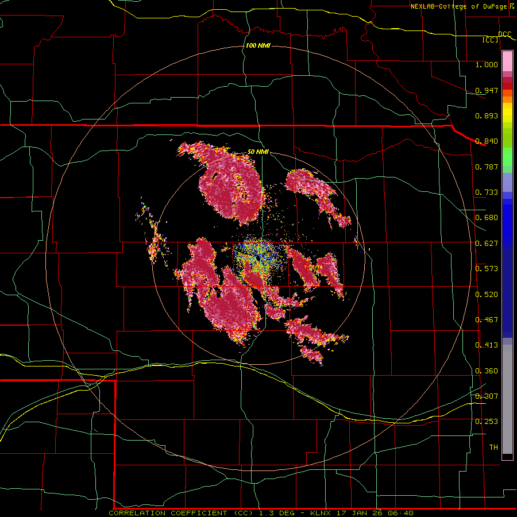Click the 0.947 value on the scale
Image resolution: width=517 pixels, height=517 pixels.
tap(487, 90)
